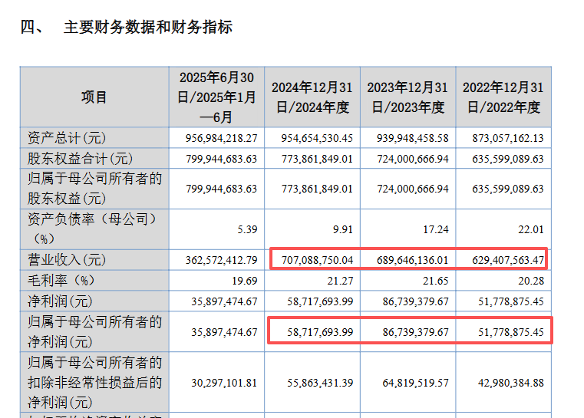Image resolution: width=584 pixels, height=418 pixels.
Task: Click the debt ratio value 5.39
Action: pos(244,229)
